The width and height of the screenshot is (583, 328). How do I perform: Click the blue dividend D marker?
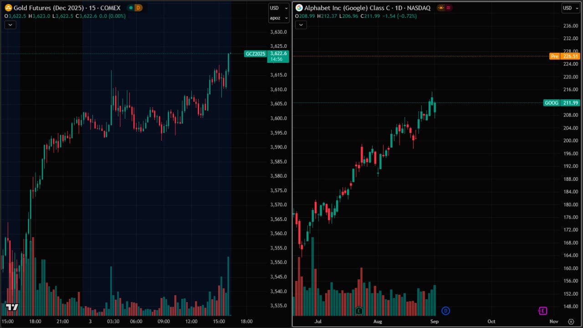tap(446, 311)
